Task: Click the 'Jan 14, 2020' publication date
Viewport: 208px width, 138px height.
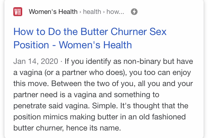Action: tap(36, 61)
